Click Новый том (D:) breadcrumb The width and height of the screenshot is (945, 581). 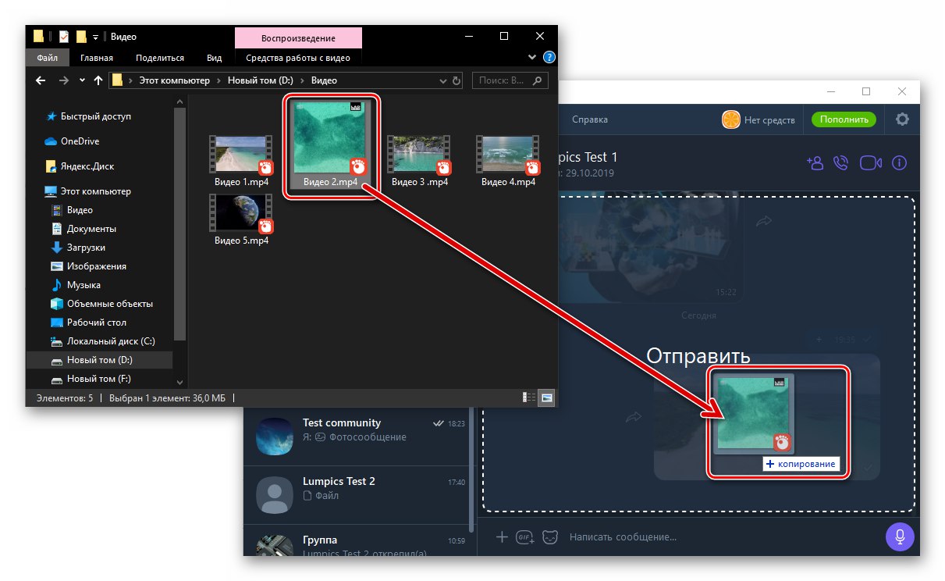coord(261,80)
